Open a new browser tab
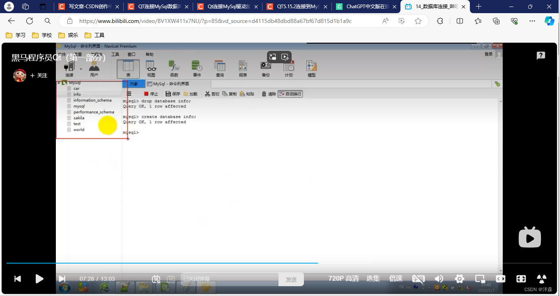This screenshot has height=296, width=559. click(478, 7)
